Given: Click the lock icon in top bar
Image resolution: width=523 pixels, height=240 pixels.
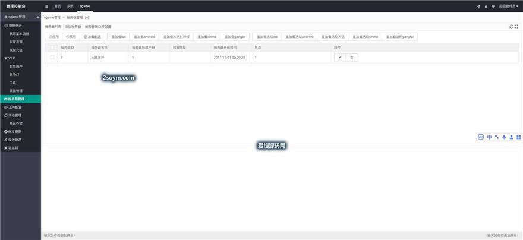Looking at the screenshot, I should [x=486, y=6].
